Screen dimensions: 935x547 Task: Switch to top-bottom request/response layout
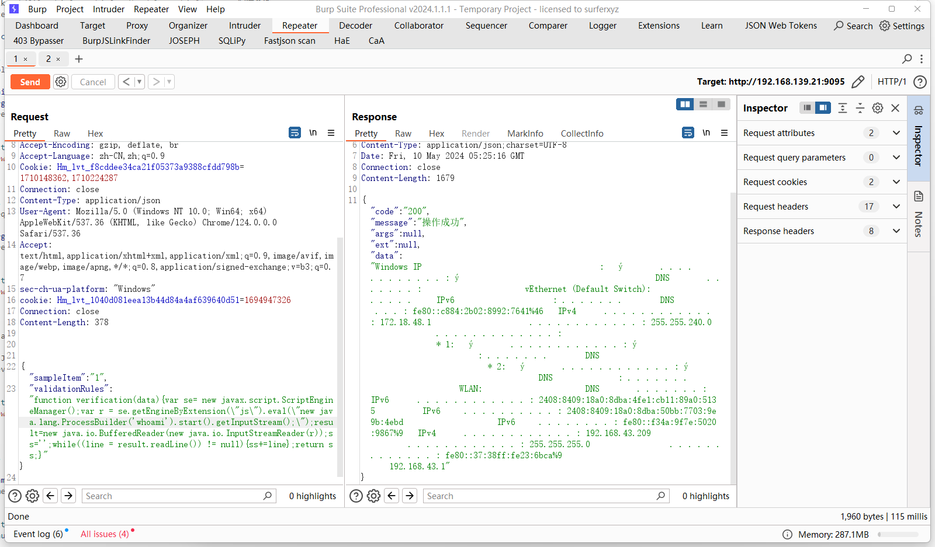coord(703,104)
